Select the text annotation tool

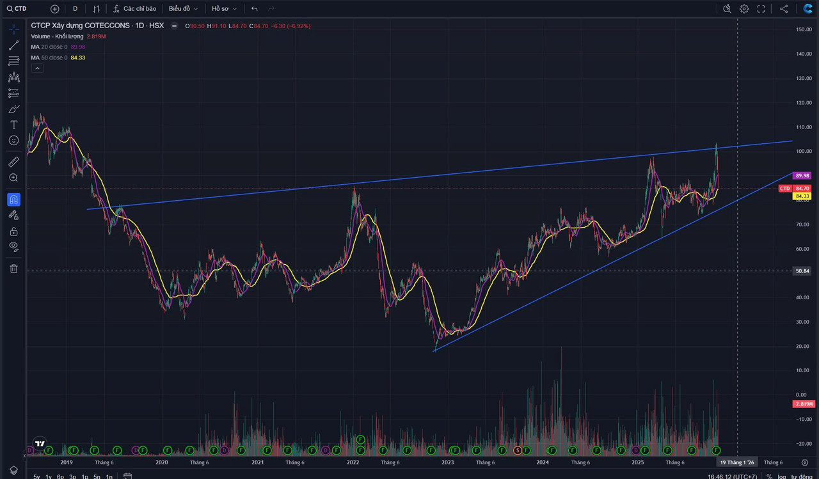tap(13, 125)
